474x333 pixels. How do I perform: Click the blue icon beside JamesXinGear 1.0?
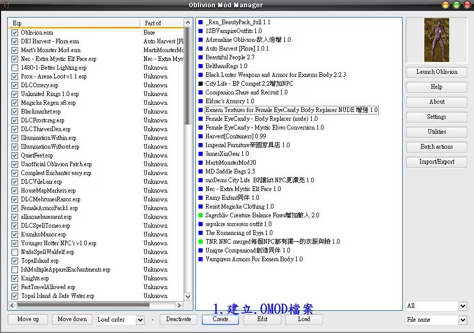coord(201,154)
